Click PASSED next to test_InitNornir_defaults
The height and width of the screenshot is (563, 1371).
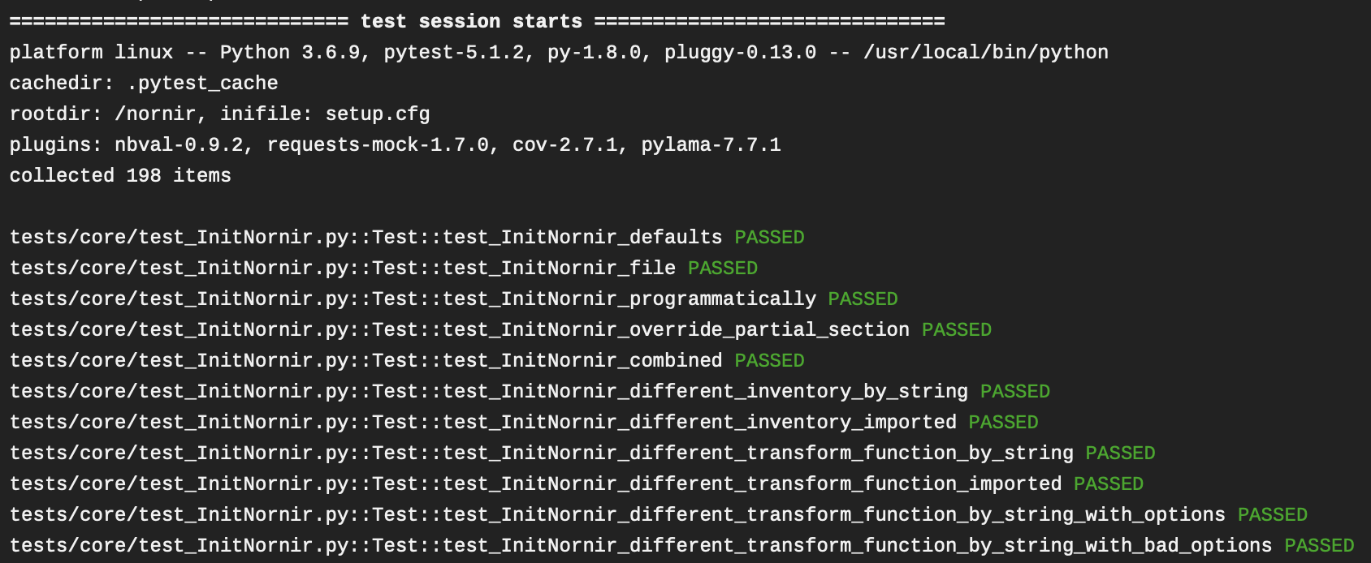769,237
